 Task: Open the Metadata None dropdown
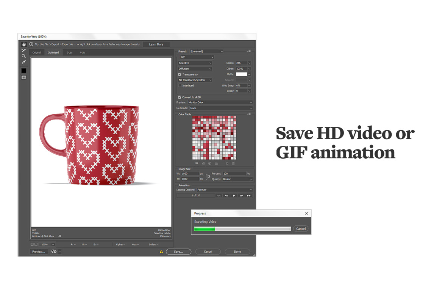(x=221, y=108)
